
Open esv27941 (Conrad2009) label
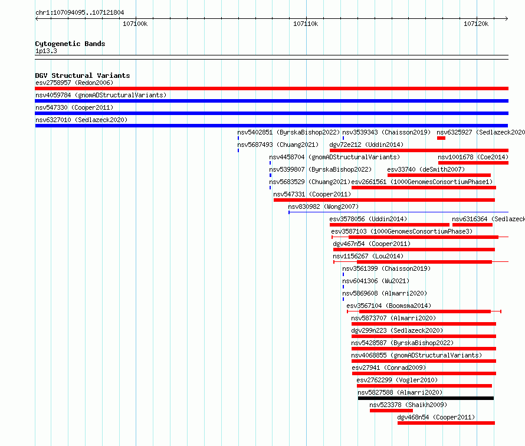[x=389, y=368]
